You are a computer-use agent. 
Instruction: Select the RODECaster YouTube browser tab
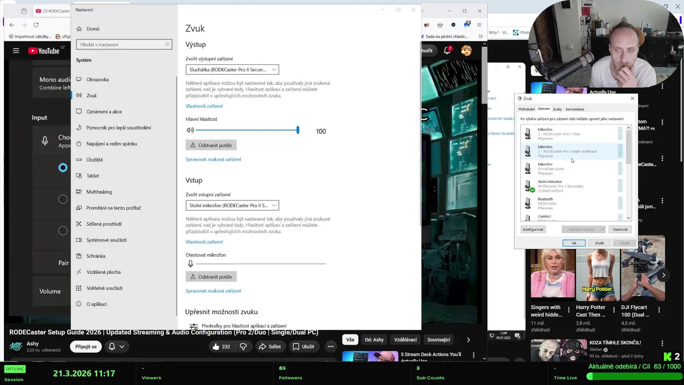coord(52,11)
